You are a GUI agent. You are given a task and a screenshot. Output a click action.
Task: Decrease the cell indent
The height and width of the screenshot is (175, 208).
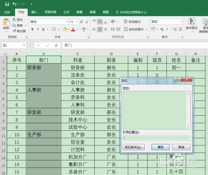[x=113, y=29]
